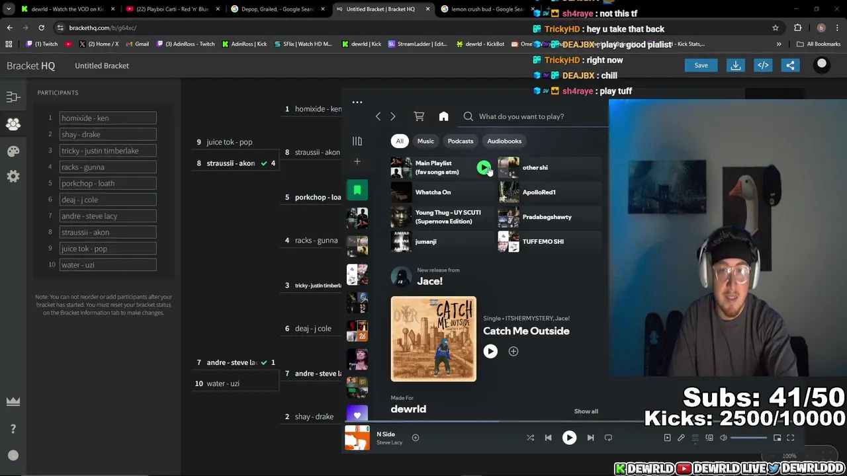Viewport: 847px width, 476px height.
Task: Open the Chrome extensions puzzle icon
Action: [x=797, y=28]
